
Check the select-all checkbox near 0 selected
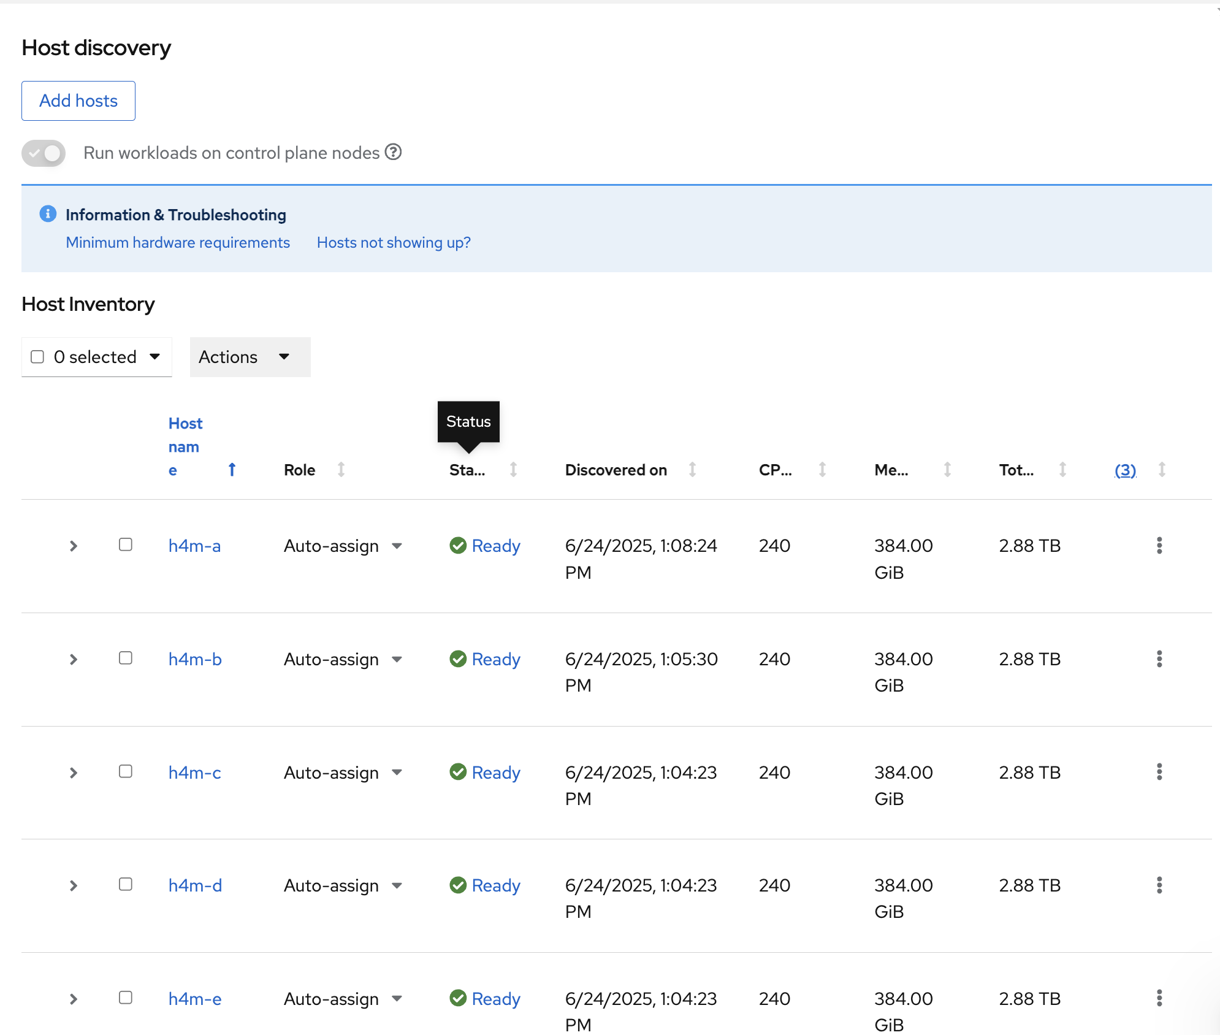38,356
